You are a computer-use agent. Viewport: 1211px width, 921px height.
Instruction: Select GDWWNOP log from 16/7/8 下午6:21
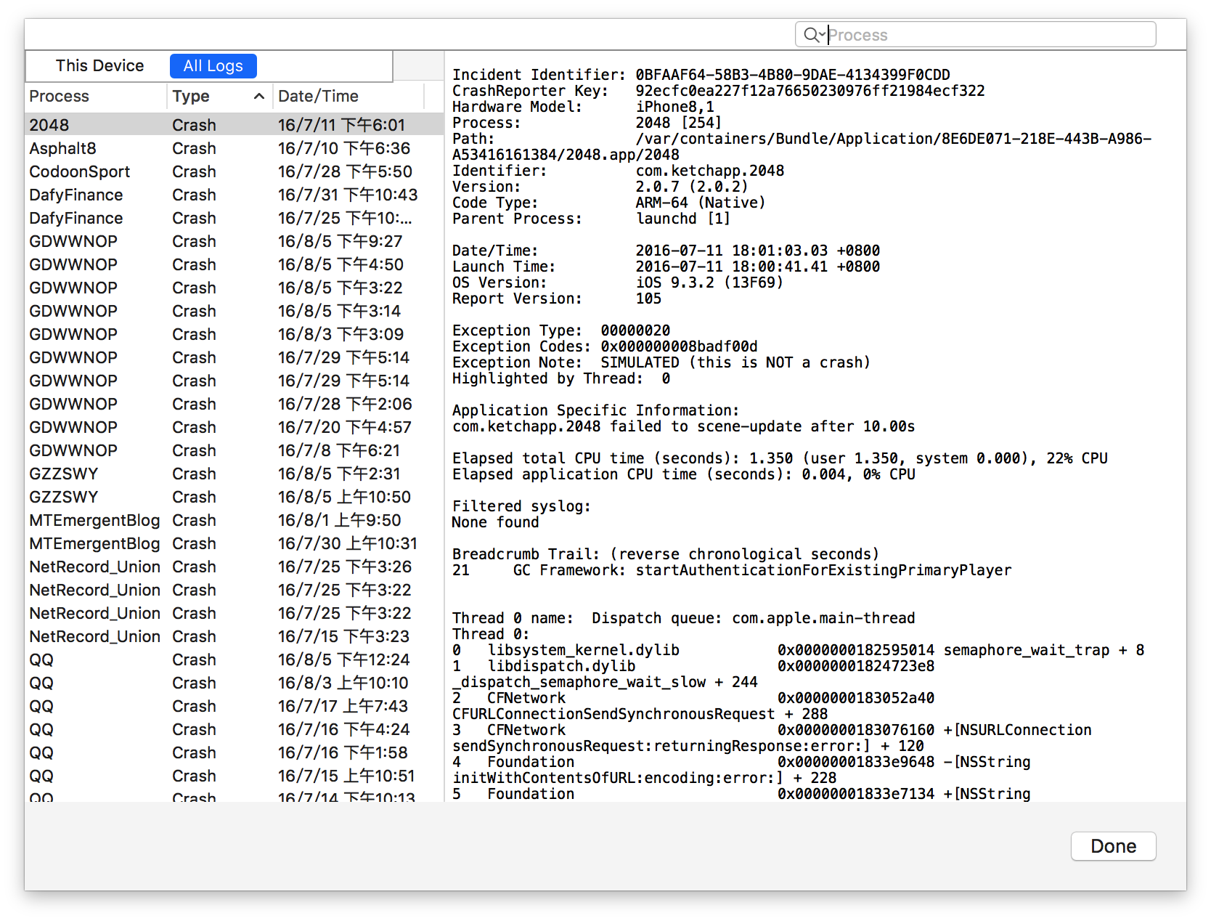[x=234, y=450]
